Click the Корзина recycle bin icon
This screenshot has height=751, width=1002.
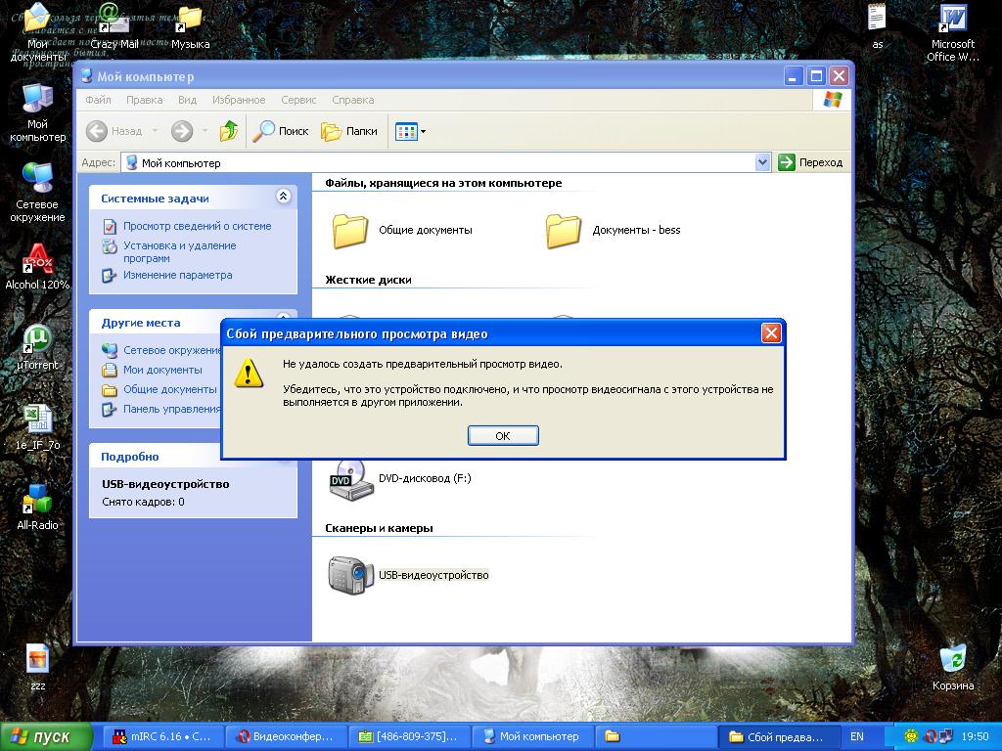[x=952, y=659]
